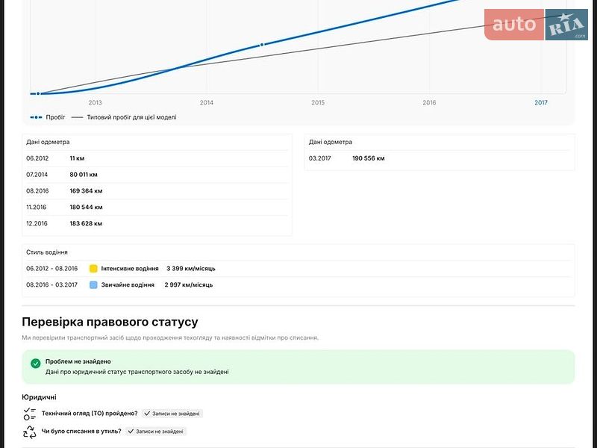Click the first data point on mileage chart
The width and height of the screenshot is (597, 448).
(38, 93)
